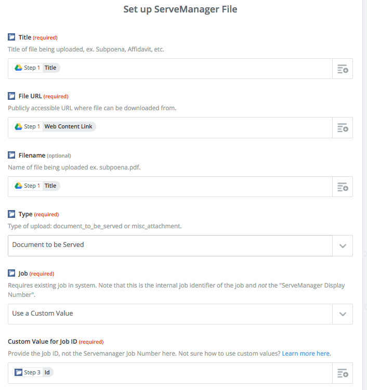
Task: Click Google Drive icon in File URL field
Action: (18, 126)
